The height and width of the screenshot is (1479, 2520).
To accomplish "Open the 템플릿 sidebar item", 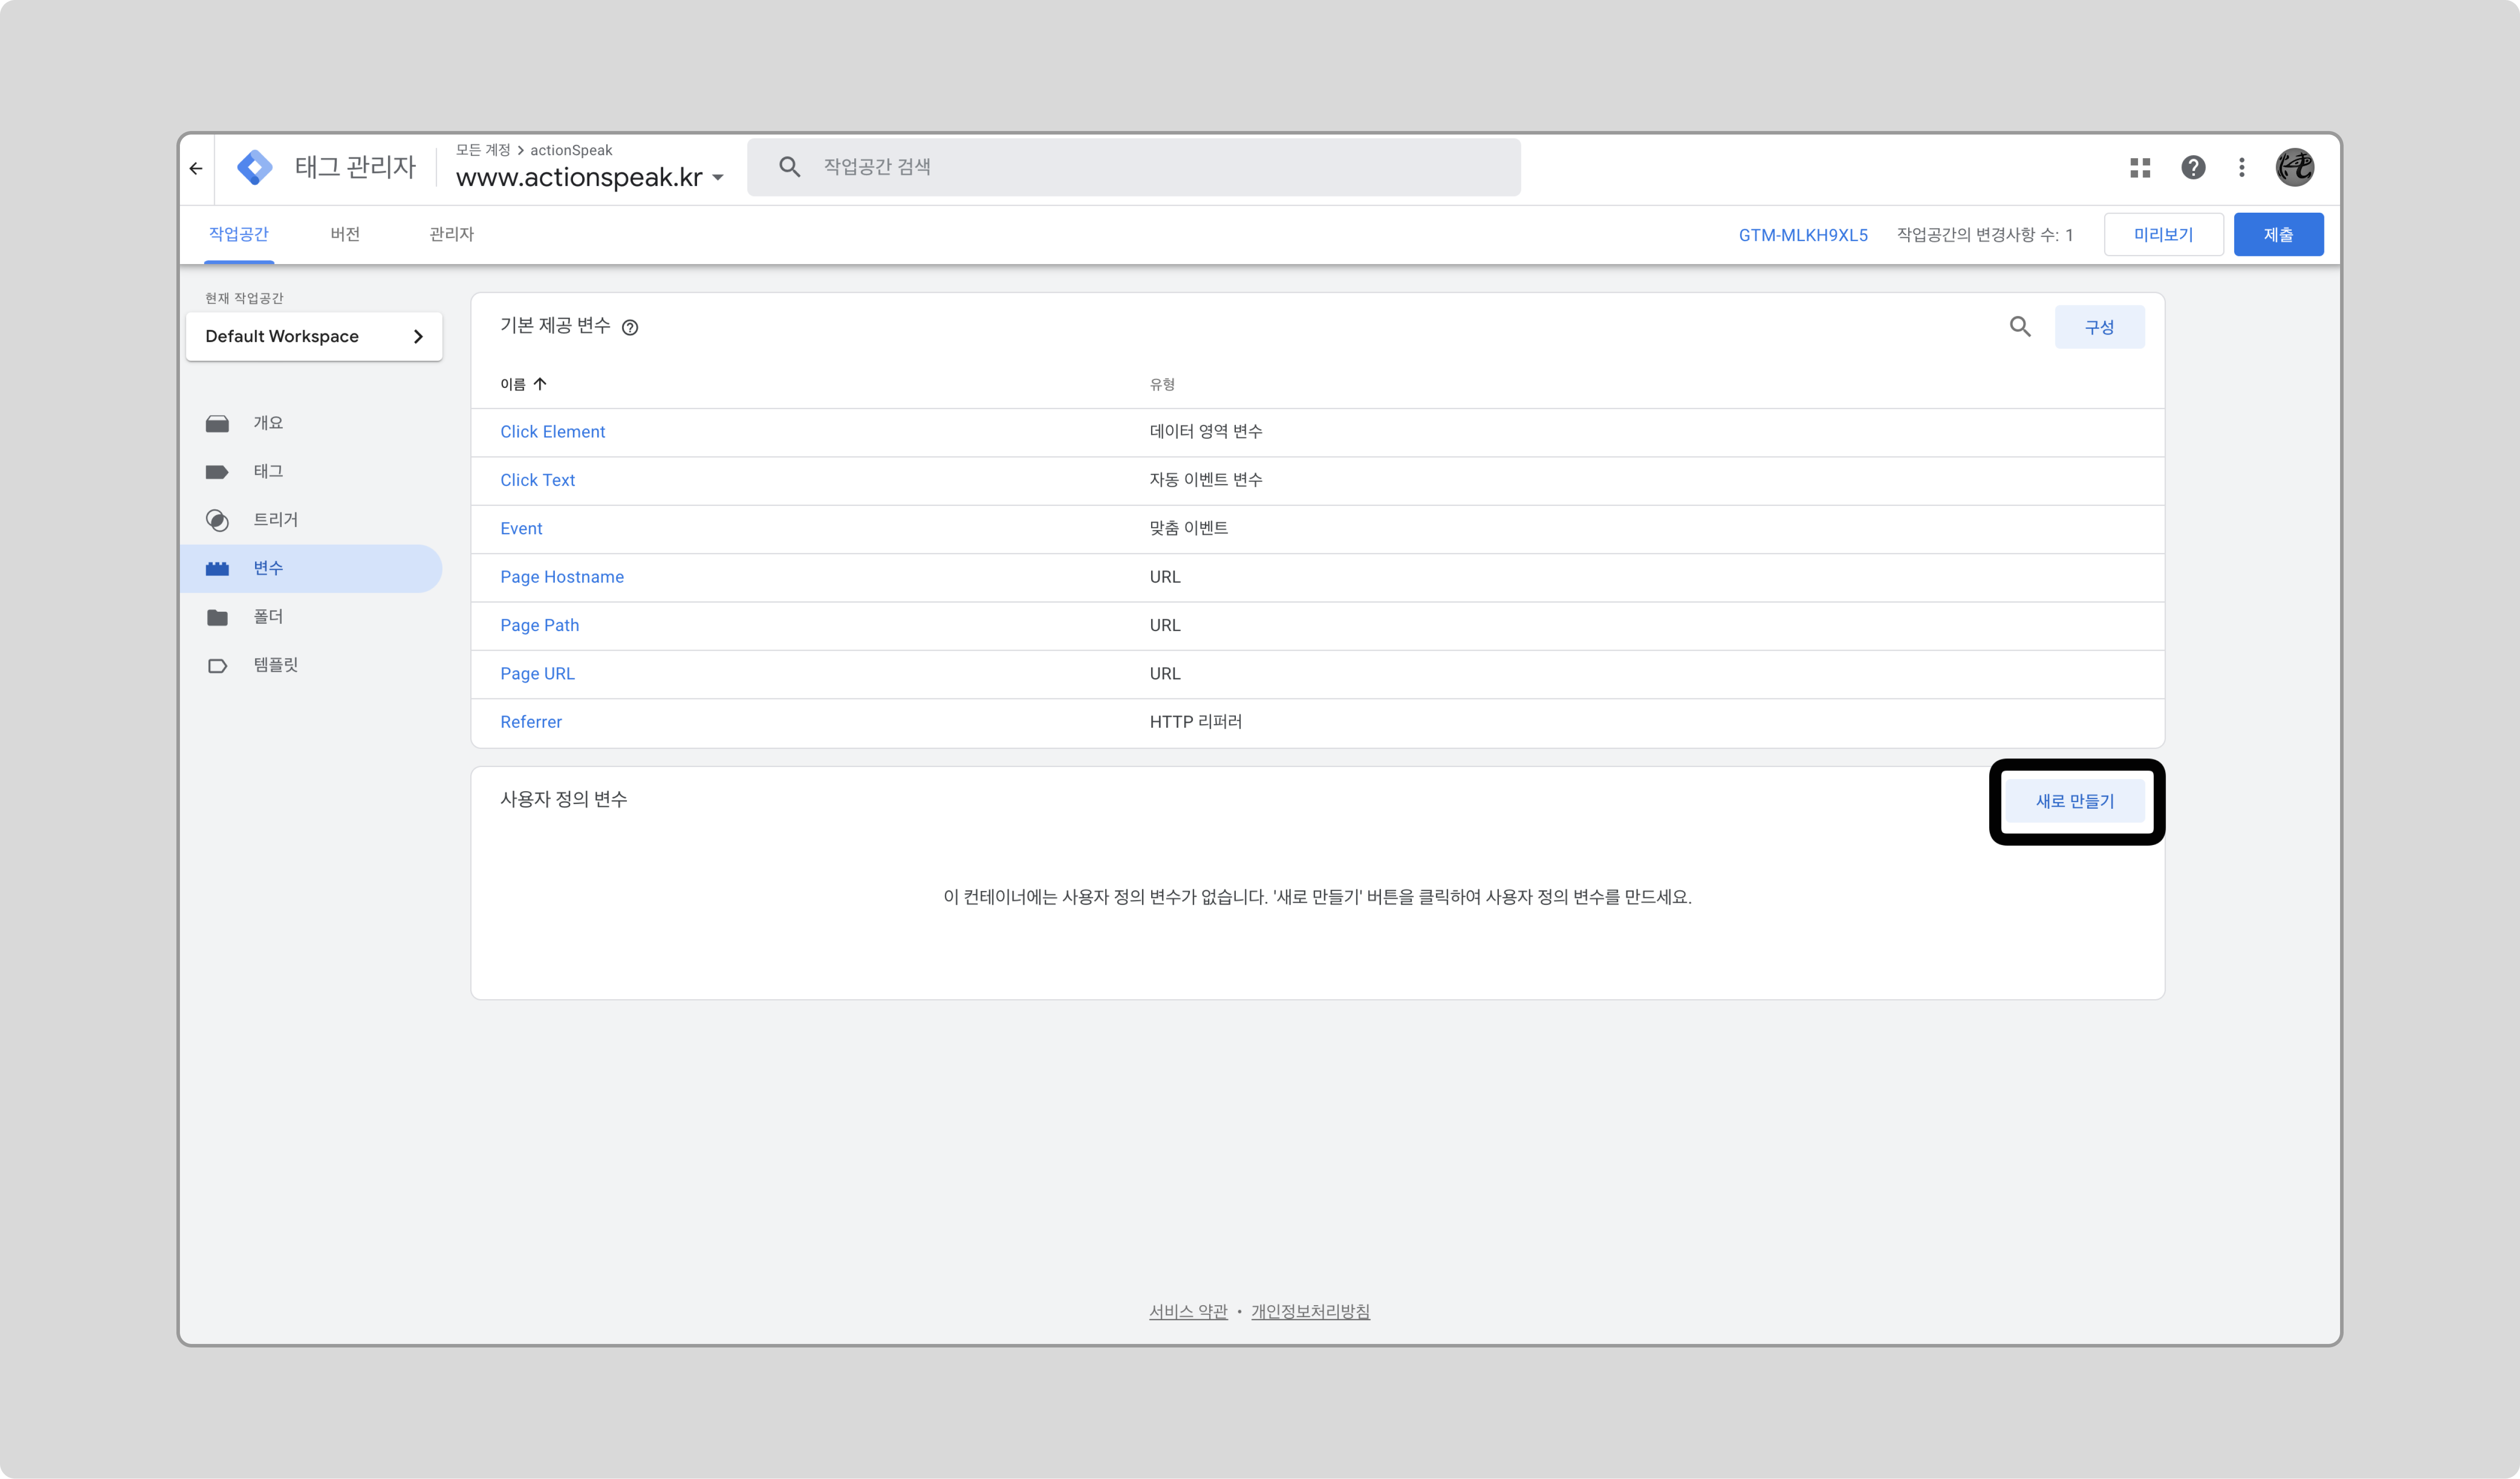I will pos(311,665).
